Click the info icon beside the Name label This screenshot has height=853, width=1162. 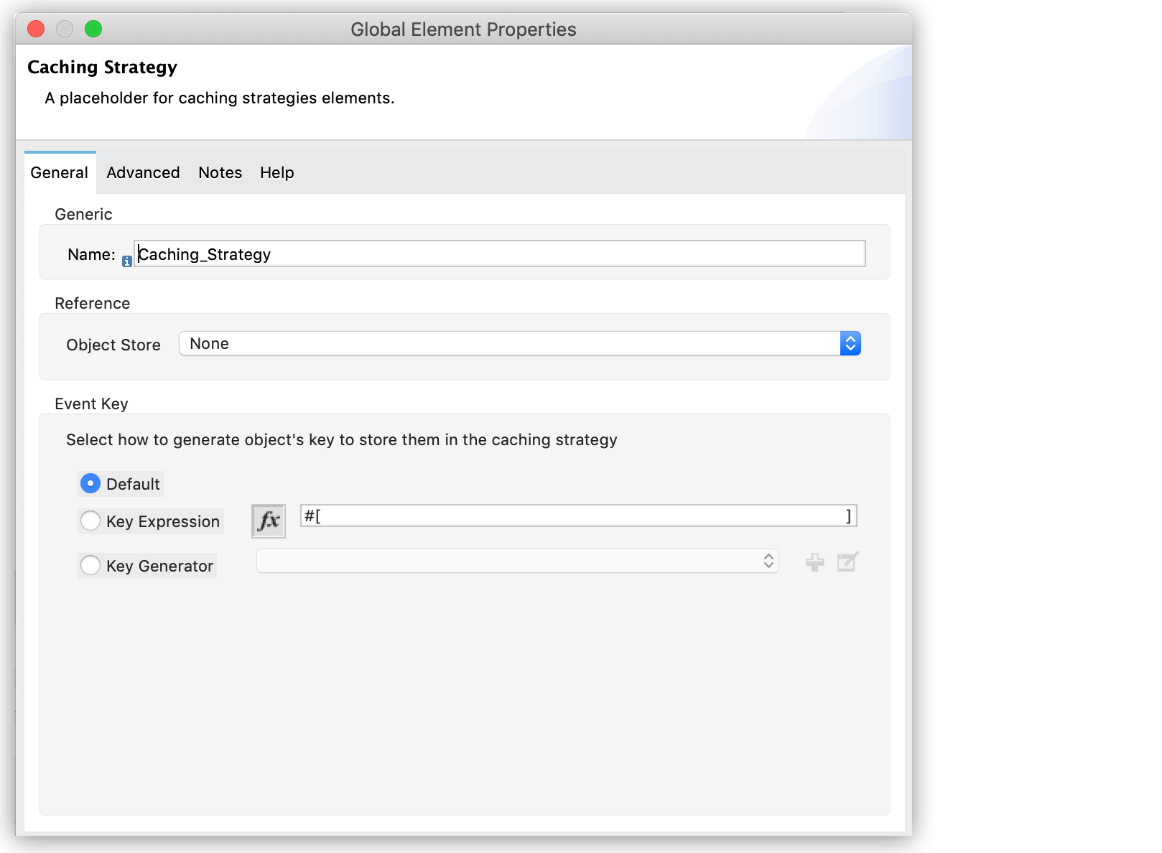point(126,261)
